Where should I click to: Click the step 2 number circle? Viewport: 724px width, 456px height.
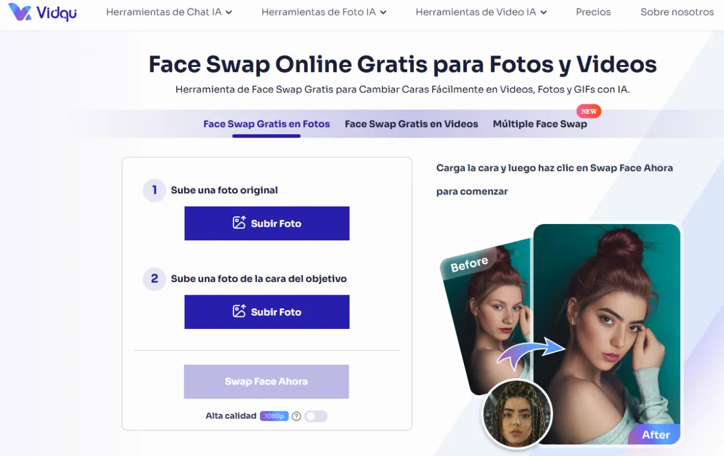click(x=154, y=279)
